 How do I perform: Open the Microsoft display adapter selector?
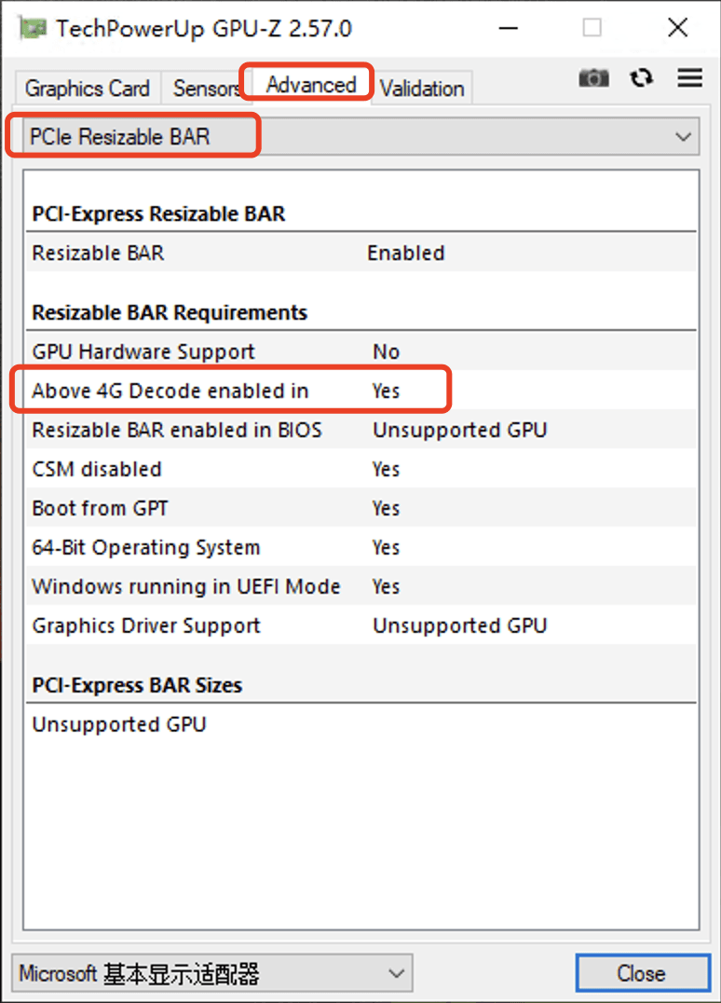[212, 974]
